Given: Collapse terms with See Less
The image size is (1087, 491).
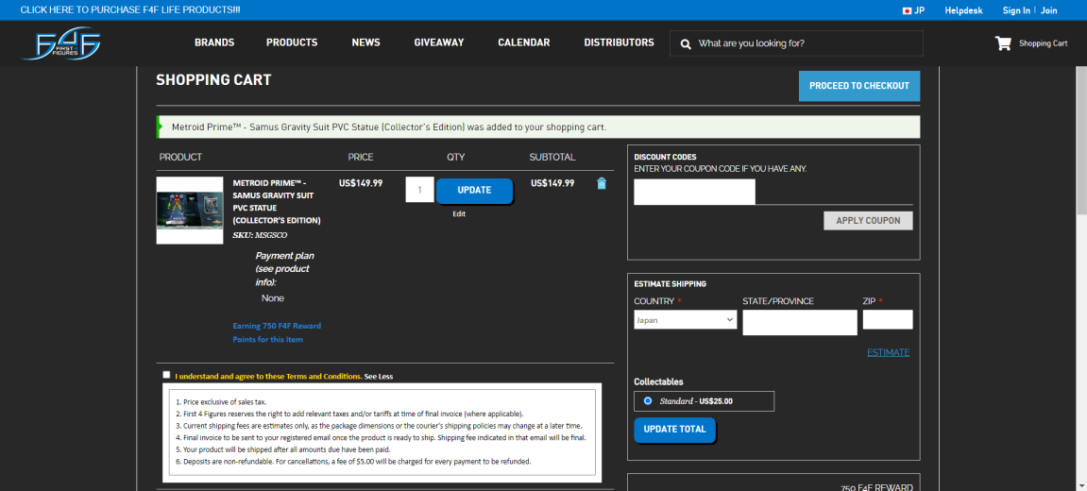Looking at the screenshot, I should [x=379, y=377].
